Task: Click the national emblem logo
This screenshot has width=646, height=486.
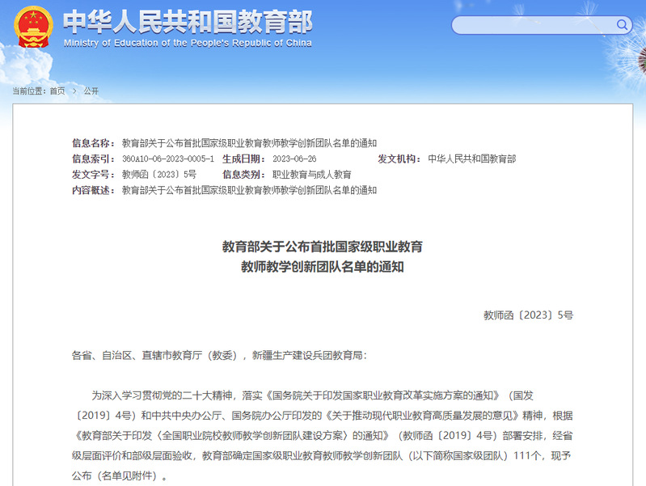Action: pos(33,27)
